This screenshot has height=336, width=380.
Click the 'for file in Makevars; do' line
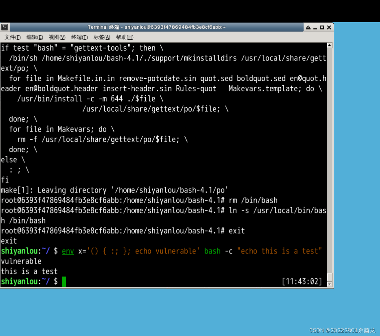[x=62, y=129]
